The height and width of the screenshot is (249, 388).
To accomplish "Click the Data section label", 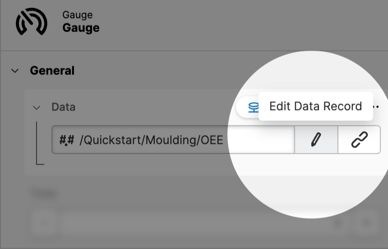I will [x=64, y=107].
